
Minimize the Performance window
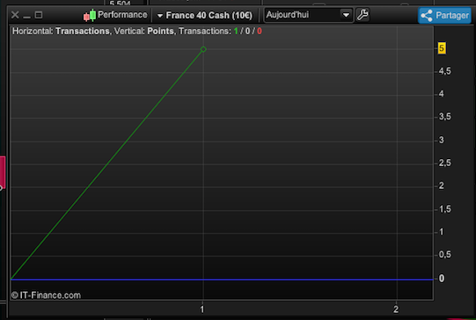(x=26, y=15)
